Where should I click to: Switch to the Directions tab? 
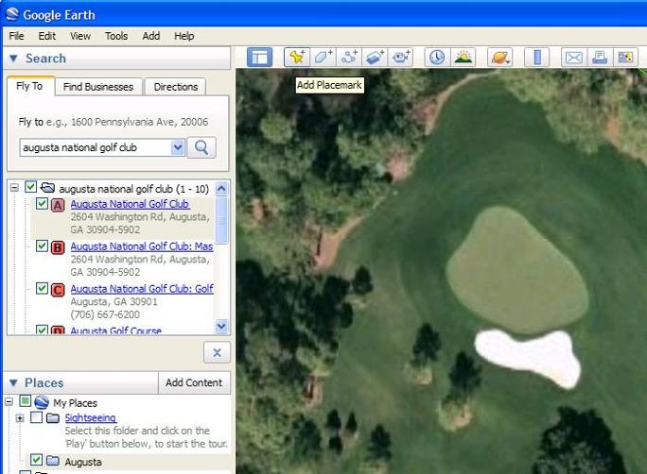click(x=176, y=87)
